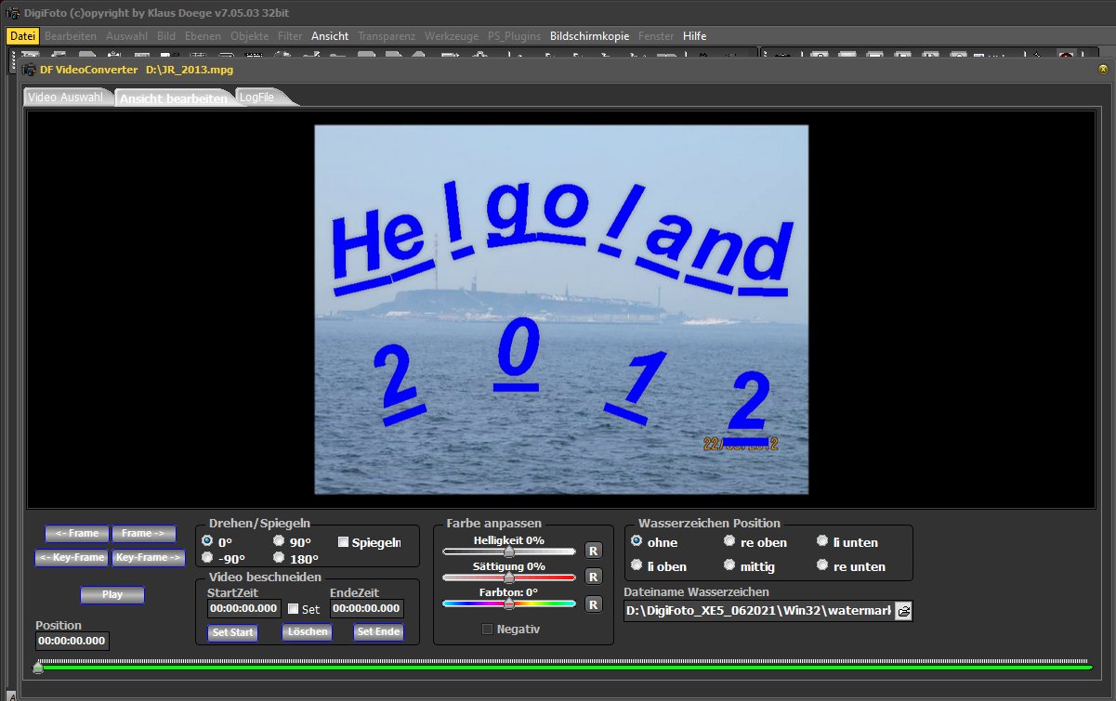
Task: Open the LogFile tab
Action: pos(256,97)
